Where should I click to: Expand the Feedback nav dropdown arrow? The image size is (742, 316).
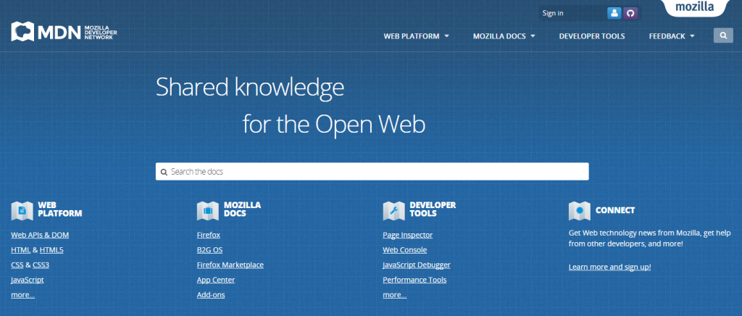click(x=692, y=36)
